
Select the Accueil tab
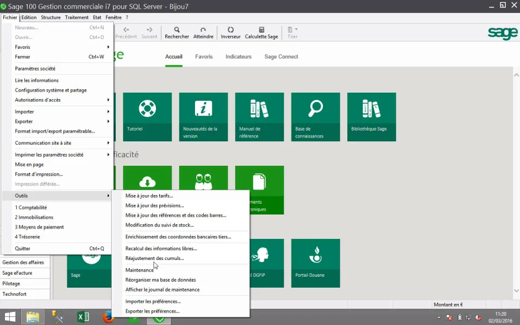174,57
